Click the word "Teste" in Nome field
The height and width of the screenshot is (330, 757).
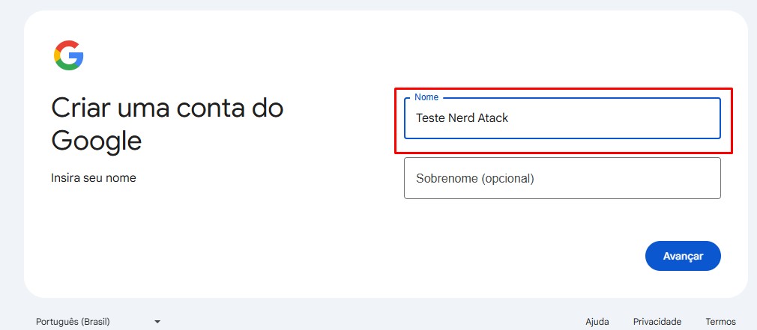tap(430, 118)
